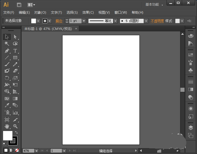The height and width of the screenshot is (154, 197).
Task: Reset to default fill and stroke
Action: [x=4, y=144]
